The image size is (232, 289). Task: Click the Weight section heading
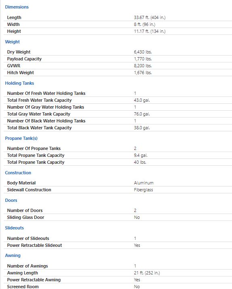point(12,42)
